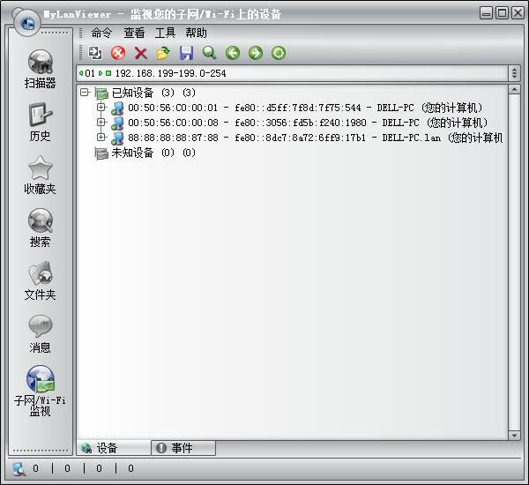The width and height of the screenshot is (529, 485).
Task: Expand the 88:88:88:88:87:88 device node
Action: pos(101,138)
